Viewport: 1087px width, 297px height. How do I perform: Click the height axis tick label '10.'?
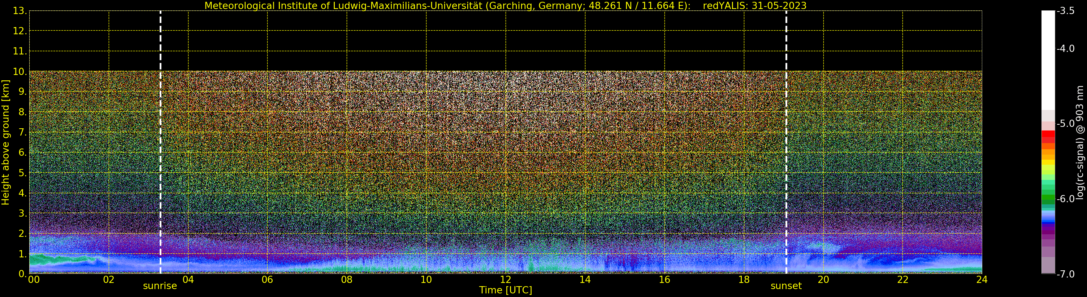click(x=20, y=72)
